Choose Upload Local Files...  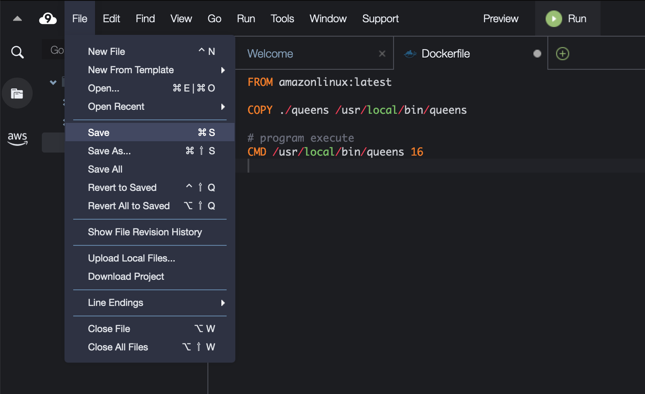click(x=150, y=258)
